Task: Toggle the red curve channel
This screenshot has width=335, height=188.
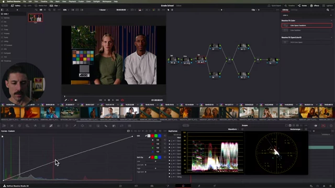Action: coord(152,136)
